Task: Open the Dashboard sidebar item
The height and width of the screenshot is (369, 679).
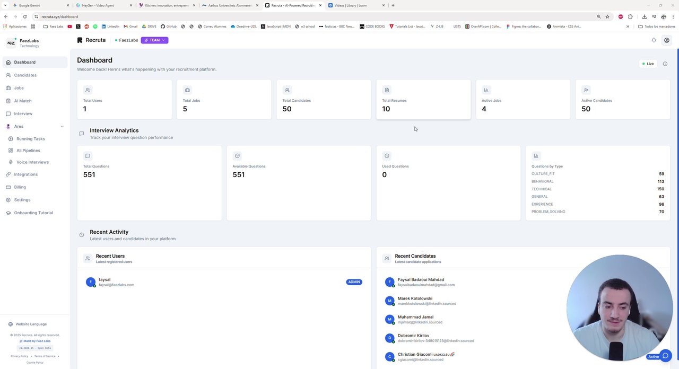Action: (35, 62)
